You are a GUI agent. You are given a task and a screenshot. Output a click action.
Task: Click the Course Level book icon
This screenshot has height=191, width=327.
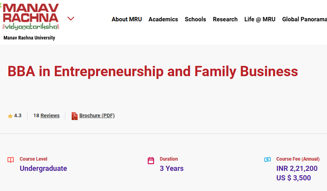tap(11, 160)
